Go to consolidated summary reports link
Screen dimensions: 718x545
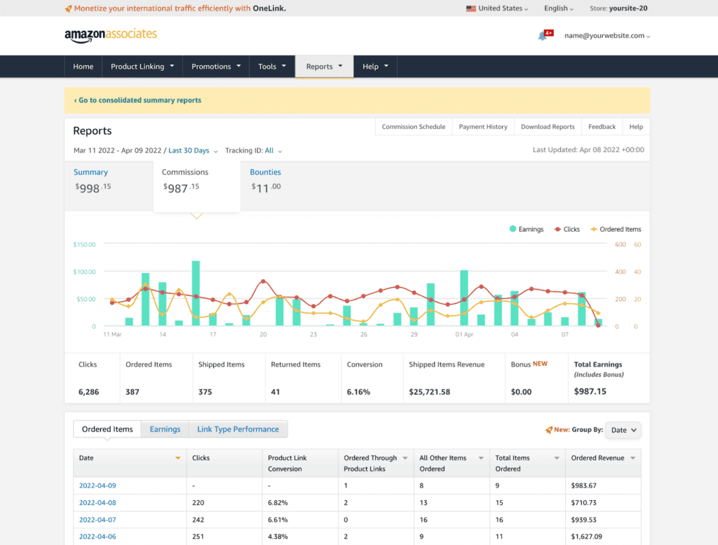tap(137, 100)
